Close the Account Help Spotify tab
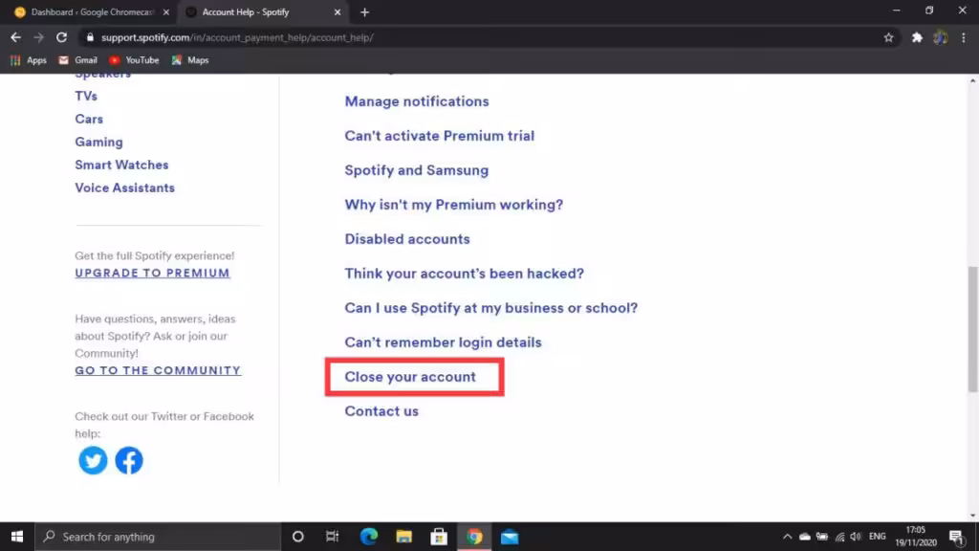 click(x=337, y=11)
